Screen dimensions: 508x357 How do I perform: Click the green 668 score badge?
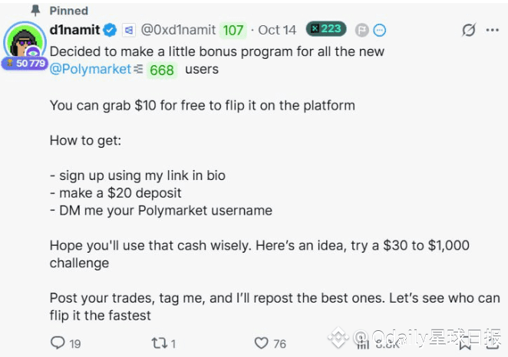coord(162,70)
